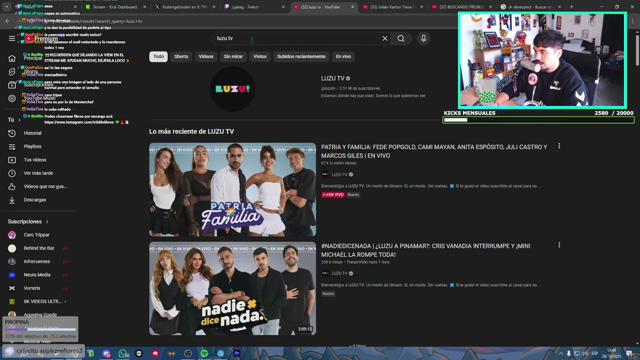Open Nadie Dice Nada video thumbnail
This screenshot has width=640, height=360.
tap(232, 288)
